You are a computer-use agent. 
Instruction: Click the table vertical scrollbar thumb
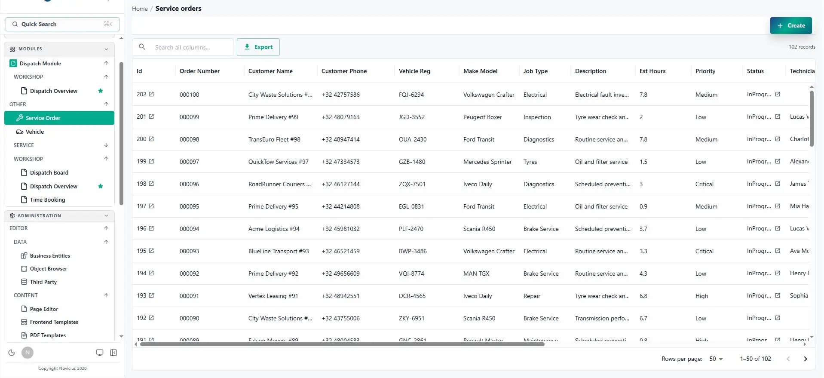pyautogui.click(x=812, y=118)
